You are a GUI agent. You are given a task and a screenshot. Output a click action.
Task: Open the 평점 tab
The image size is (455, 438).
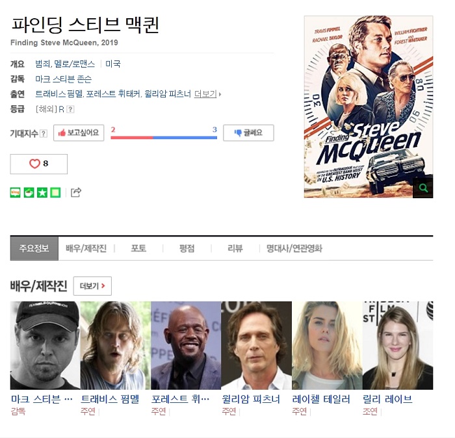point(187,248)
